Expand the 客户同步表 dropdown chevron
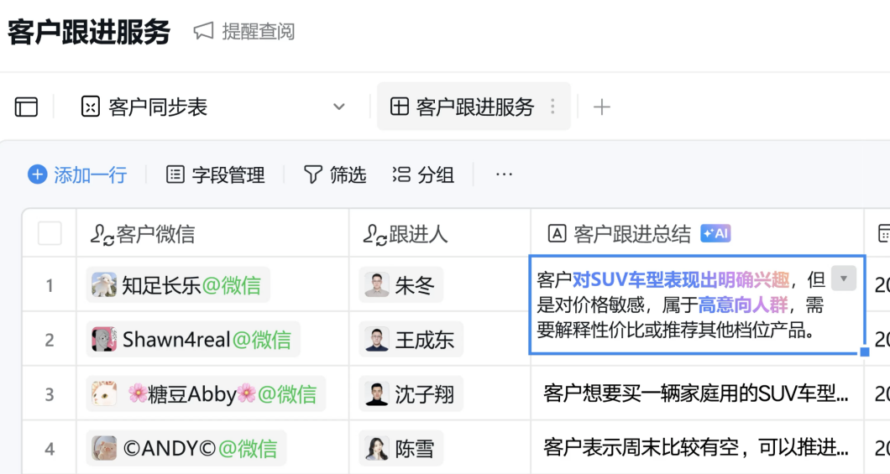890x474 pixels. point(339,107)
